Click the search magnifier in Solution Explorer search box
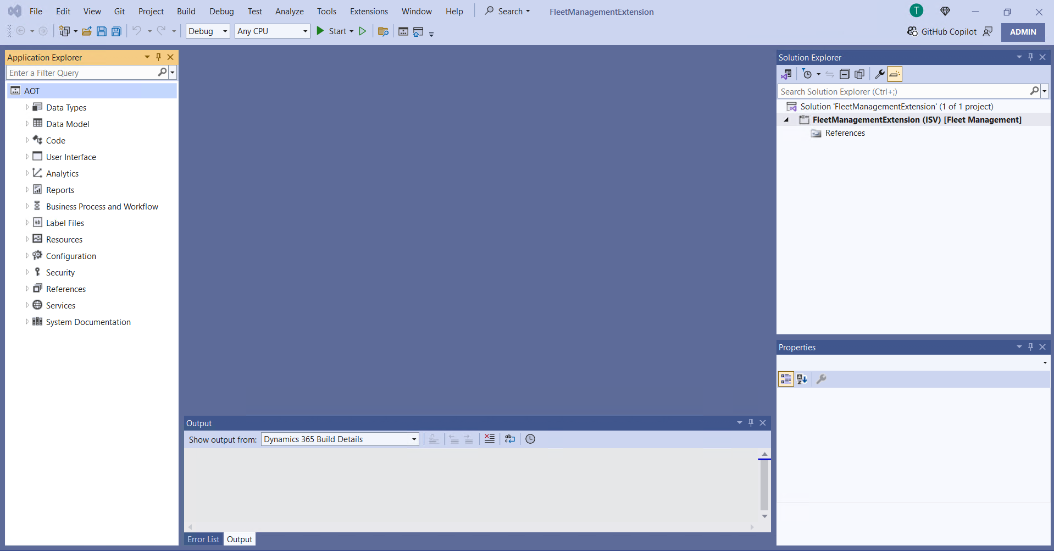1054x551 pixels. (1034, 91)
